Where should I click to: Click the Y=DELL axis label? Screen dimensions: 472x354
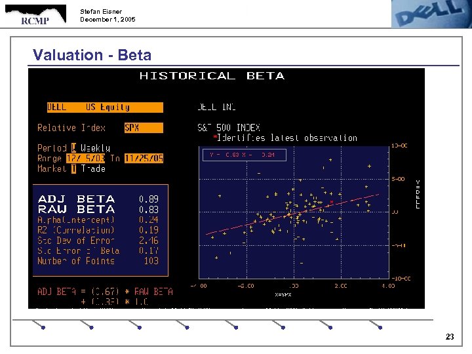point(418,195)
